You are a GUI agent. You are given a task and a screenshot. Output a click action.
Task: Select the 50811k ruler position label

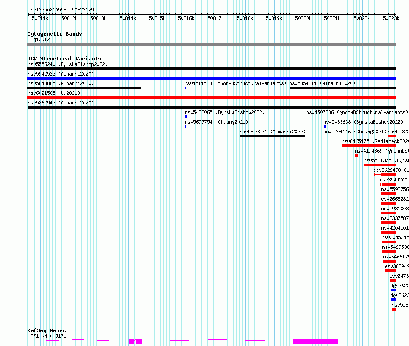(40, 18)
